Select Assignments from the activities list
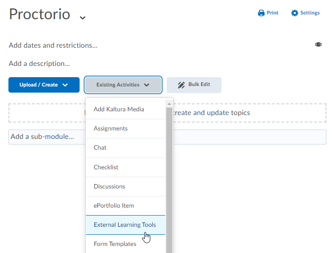 point(111,129)
